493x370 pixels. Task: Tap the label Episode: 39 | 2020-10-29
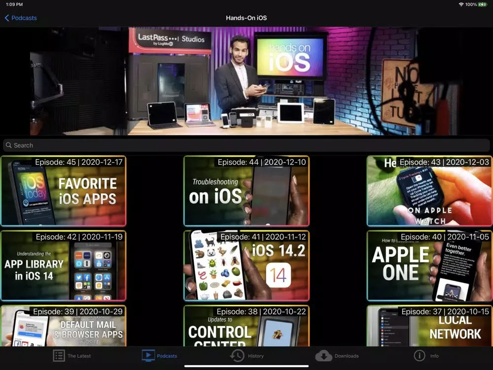78,311
